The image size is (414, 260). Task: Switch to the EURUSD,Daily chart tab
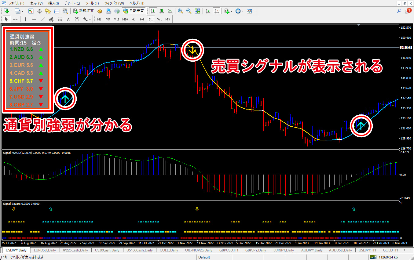coord(45,250)
